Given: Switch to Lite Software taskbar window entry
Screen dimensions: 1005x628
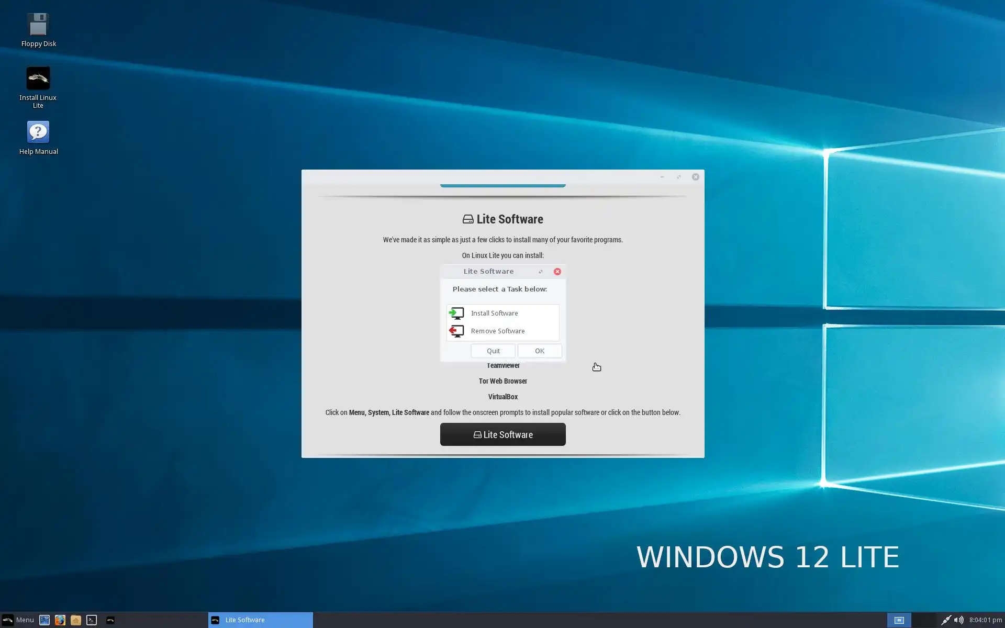Looking at the screenshot, I should click(x=260, y=620).
